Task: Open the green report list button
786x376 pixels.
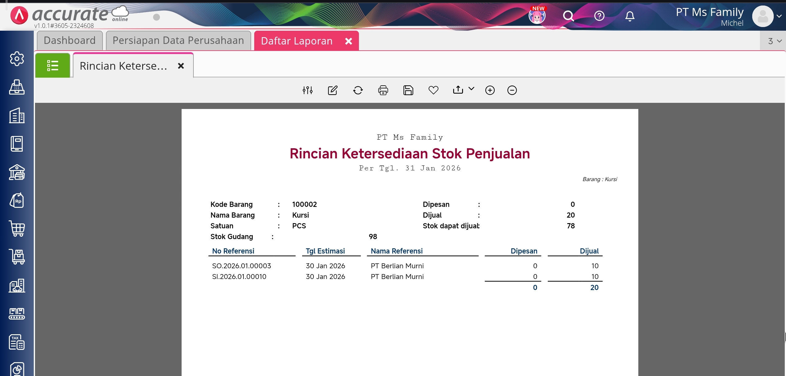Action: point(53,65)
